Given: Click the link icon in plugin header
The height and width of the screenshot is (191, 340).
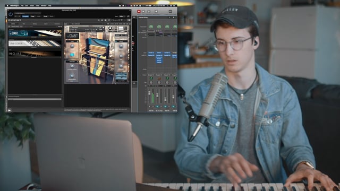Looking at the screenshot, I should tap(128, 16).
